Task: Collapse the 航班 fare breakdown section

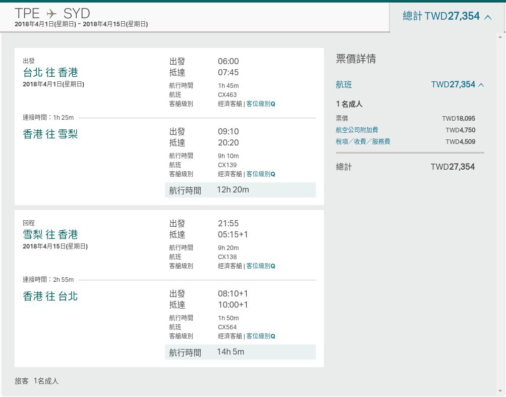Action: (x=410, y=85)
